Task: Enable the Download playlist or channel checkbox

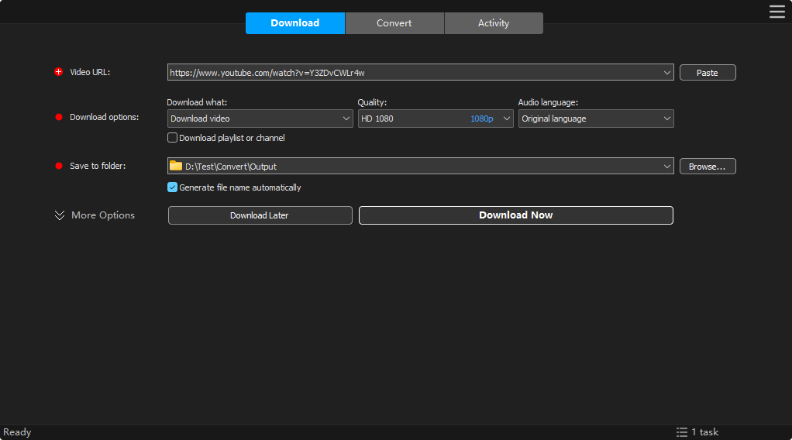Action: (x=173, y=138)
